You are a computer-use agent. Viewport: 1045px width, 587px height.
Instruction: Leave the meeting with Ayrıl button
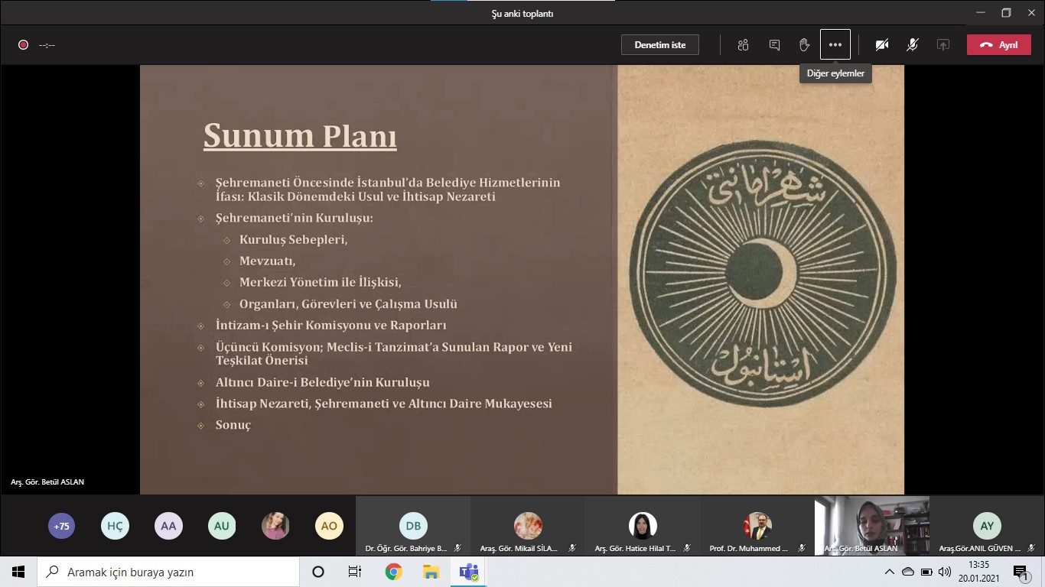click(998, 45)
